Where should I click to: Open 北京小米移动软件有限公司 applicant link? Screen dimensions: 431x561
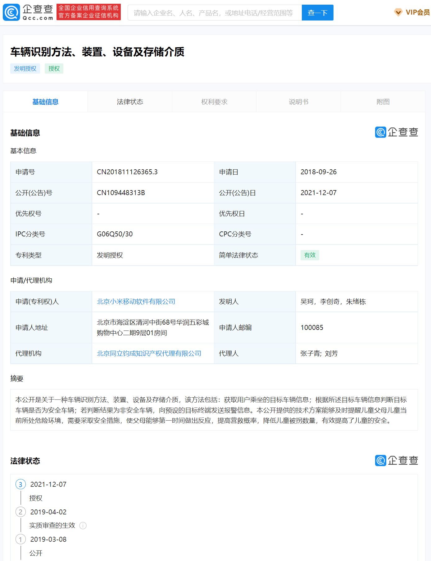click(x=136, y=302)
